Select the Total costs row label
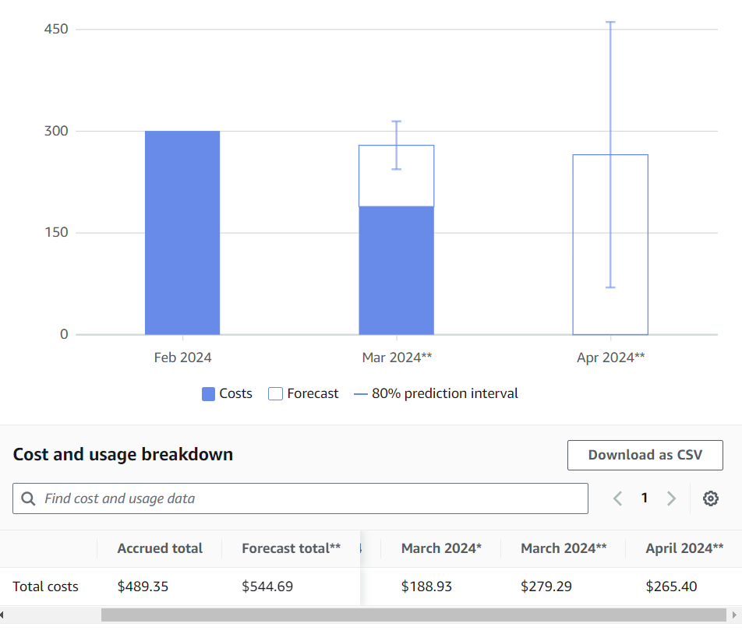742x634 pixels. [46, 586]
